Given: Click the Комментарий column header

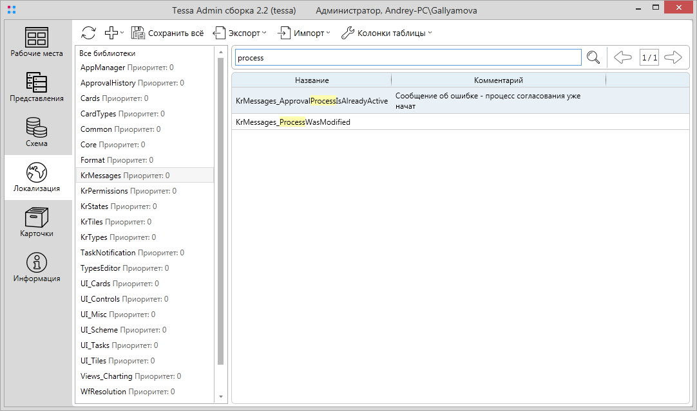Looking at the screenshot, I should click(x=498, y=80).
